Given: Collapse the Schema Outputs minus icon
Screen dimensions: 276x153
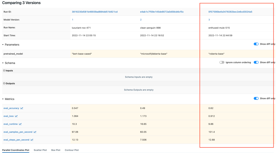Looking at the screenshot, I should [4, 83].
